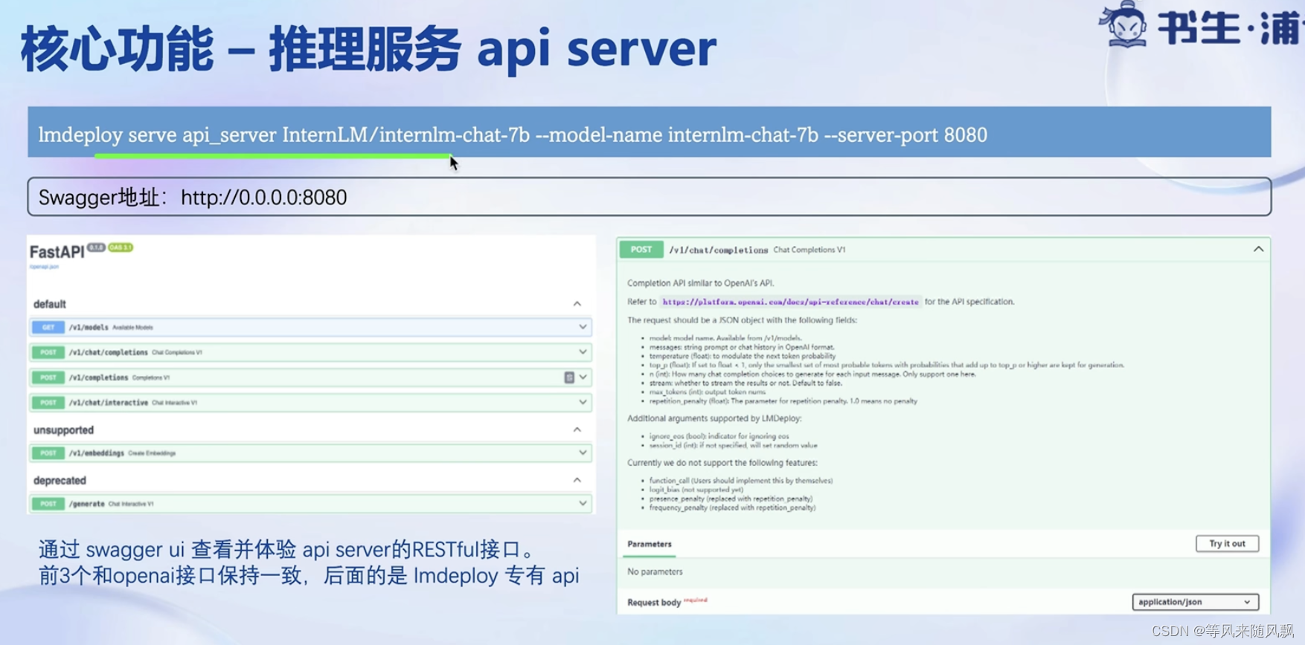Click the deprecated section heading
The width and height of the screenshot is (1305, 645).
[x=60, y=481]
